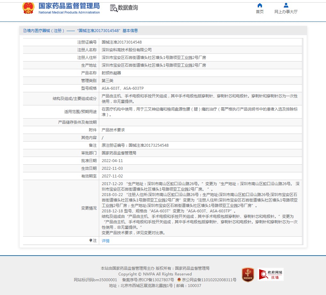The width and height of the screenshot is (326, 295).
Task: Click the 产品储存条件及有效期 label
Action: pyautogui.click(x=77, y=122)
